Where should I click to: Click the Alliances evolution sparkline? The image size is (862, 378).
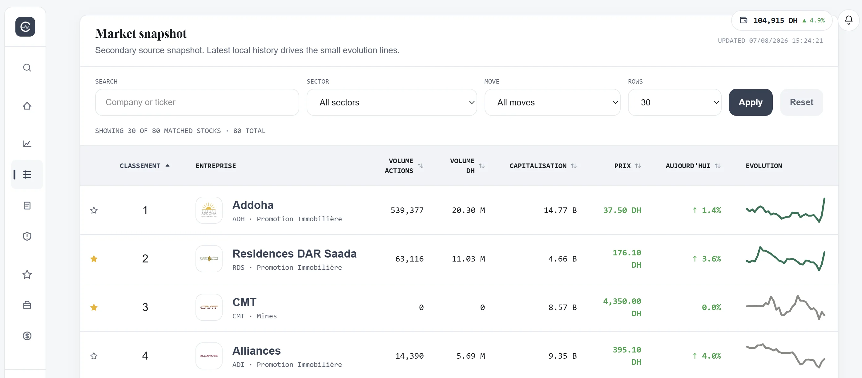[785, 356]
